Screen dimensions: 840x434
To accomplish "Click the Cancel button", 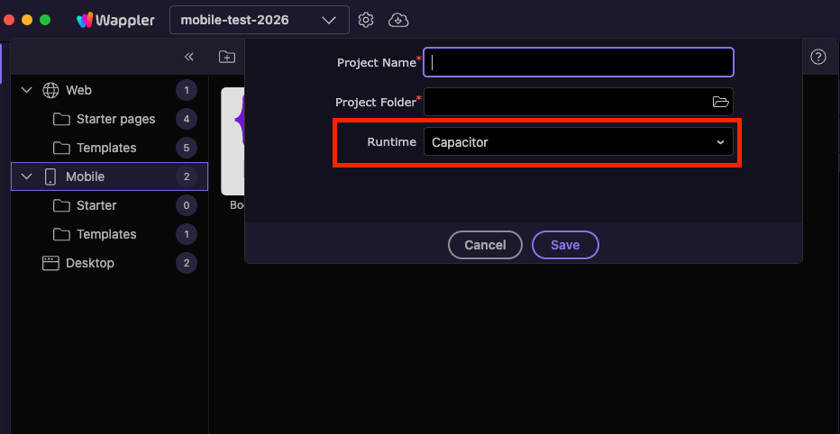I will pyautogui.click(x=485, y=245).
